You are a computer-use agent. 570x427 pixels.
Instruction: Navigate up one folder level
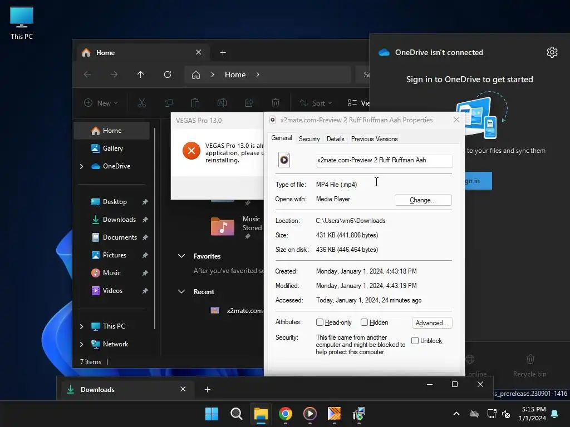tap(141, 75)
